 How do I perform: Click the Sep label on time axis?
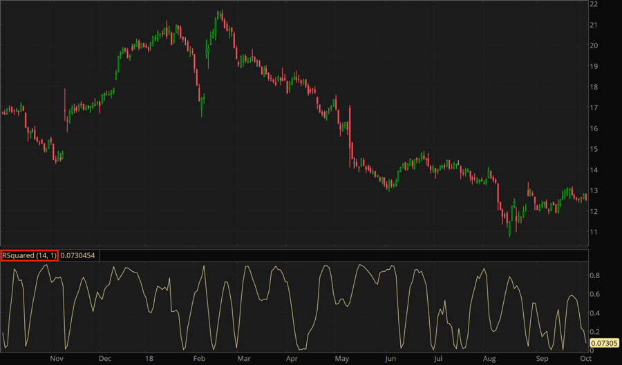(543, 359)
